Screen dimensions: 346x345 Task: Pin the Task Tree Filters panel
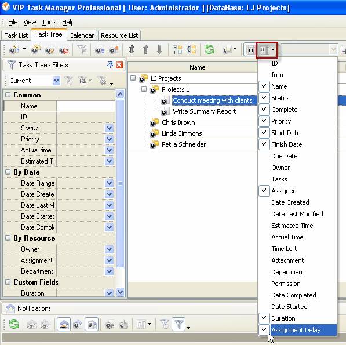(110, 65)
